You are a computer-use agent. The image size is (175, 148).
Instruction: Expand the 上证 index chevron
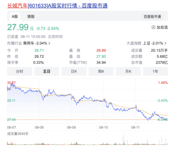tap(165, 43)
